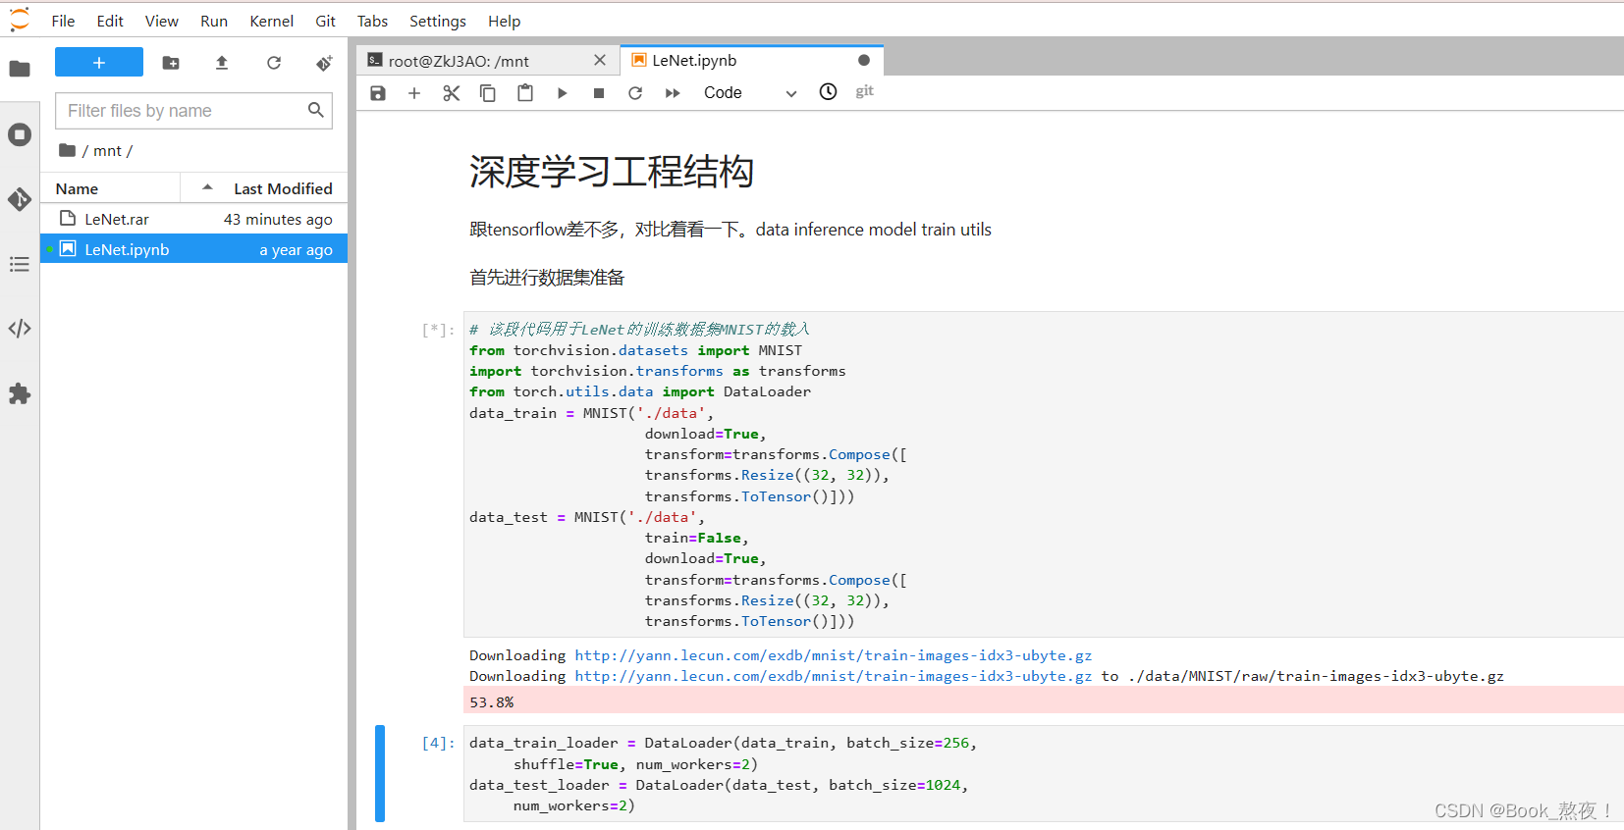Click the 首先进行数据集准备 text cell
Screen dimensions: 1624x830
547,278
